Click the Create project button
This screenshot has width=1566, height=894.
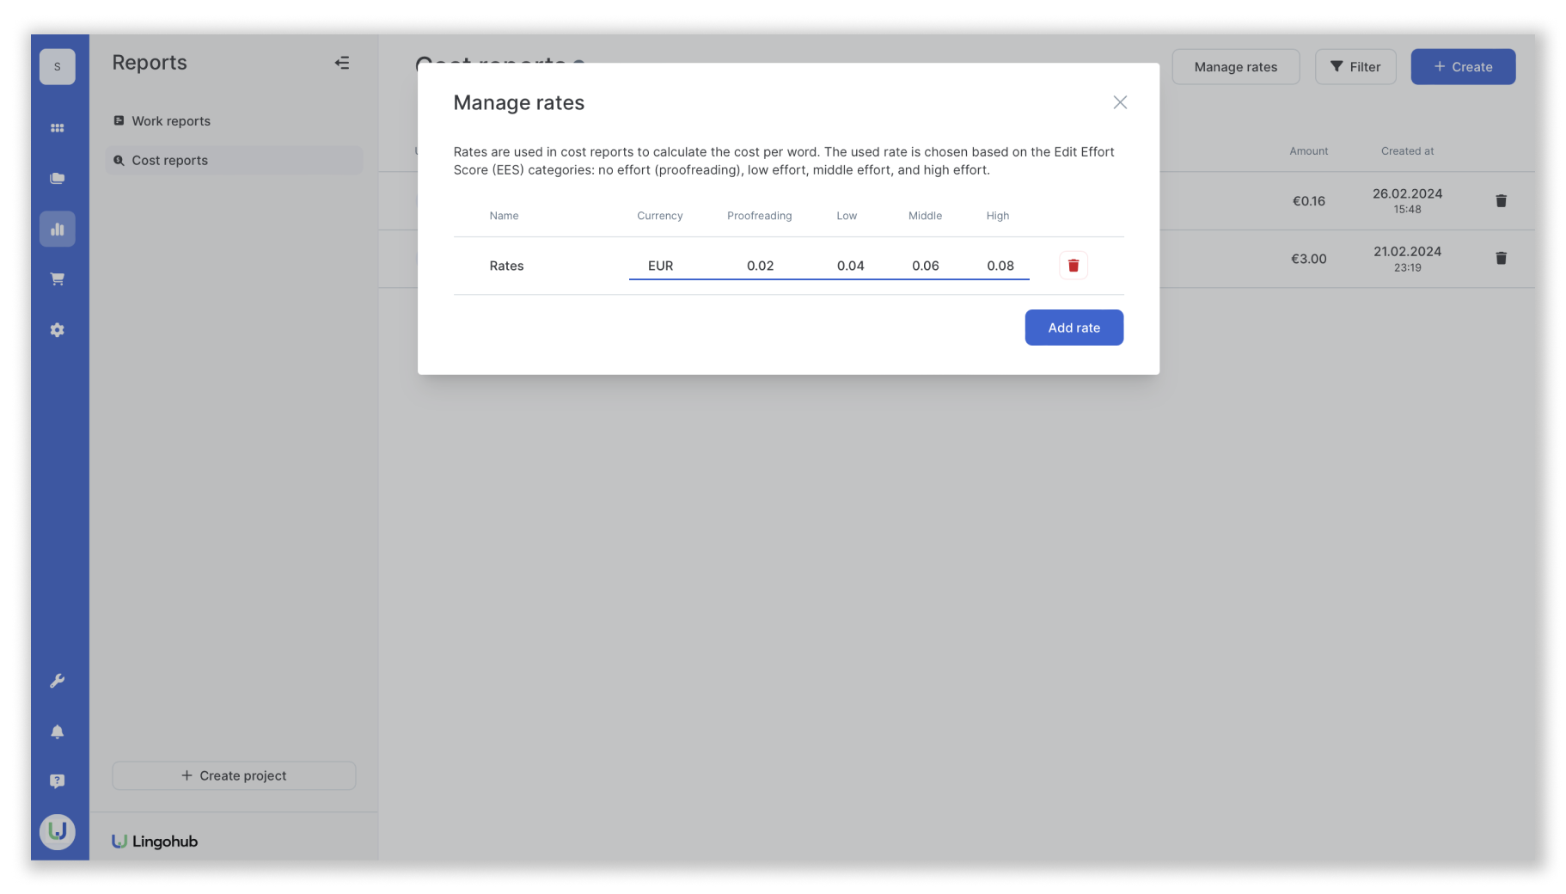234,775
